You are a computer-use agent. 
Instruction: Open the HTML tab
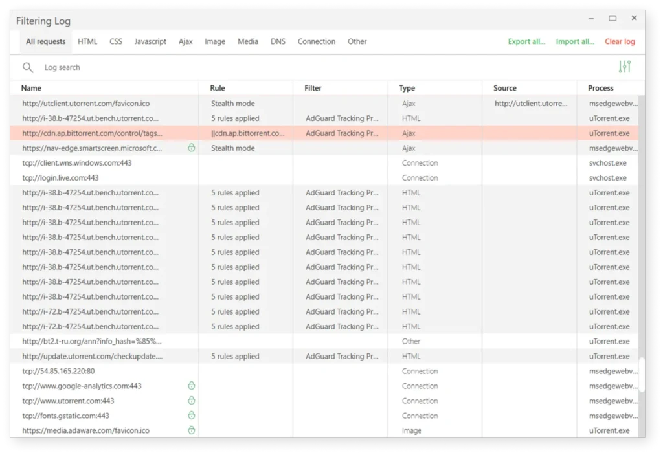(x=87, y=41)
